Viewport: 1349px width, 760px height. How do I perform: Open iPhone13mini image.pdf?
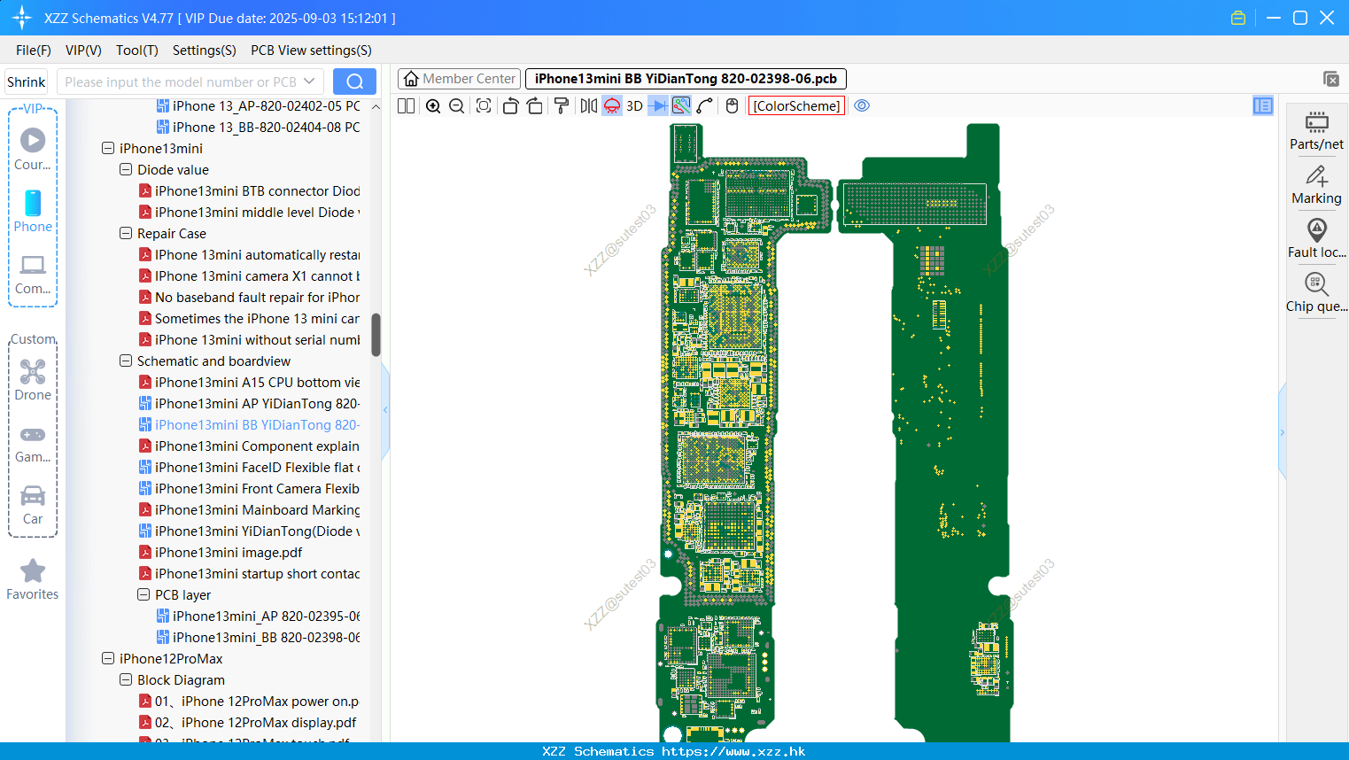tap(221, 552)
